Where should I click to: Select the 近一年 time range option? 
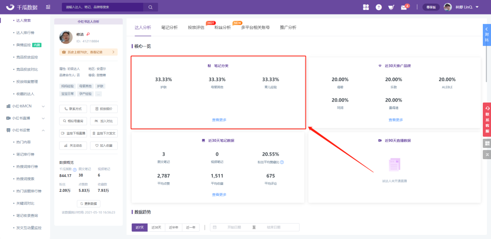coord(191,228)
